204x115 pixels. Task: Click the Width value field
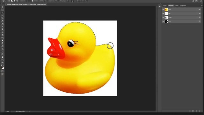[x=46, y=1]
